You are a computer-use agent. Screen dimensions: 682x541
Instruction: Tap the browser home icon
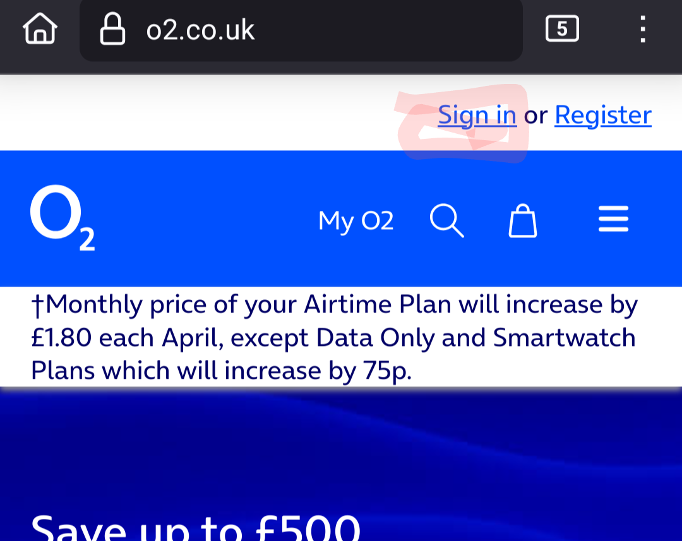click(39, 28)
